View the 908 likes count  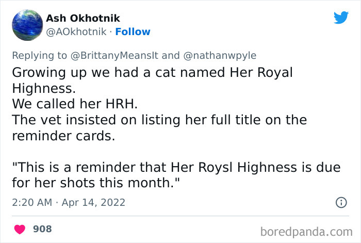pyautogui.click(x=42, y=228)
